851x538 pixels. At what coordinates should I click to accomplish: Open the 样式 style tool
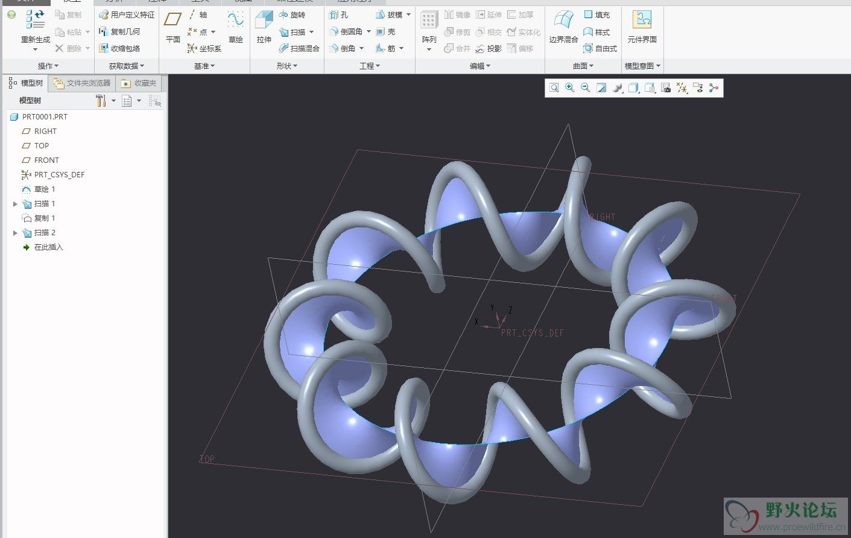pyautogui.click(x=596, y=32)
